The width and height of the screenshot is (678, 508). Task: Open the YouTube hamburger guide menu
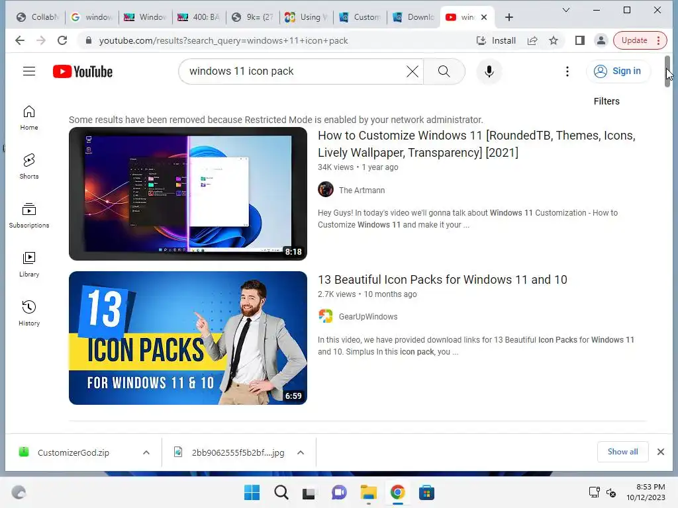pos(29,71)
